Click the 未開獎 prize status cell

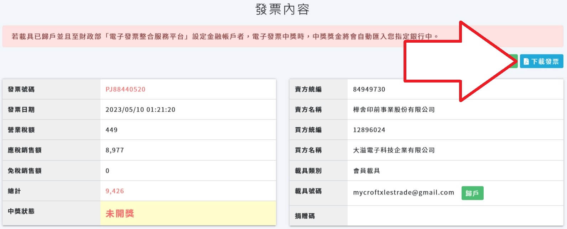tap(188, 213)
